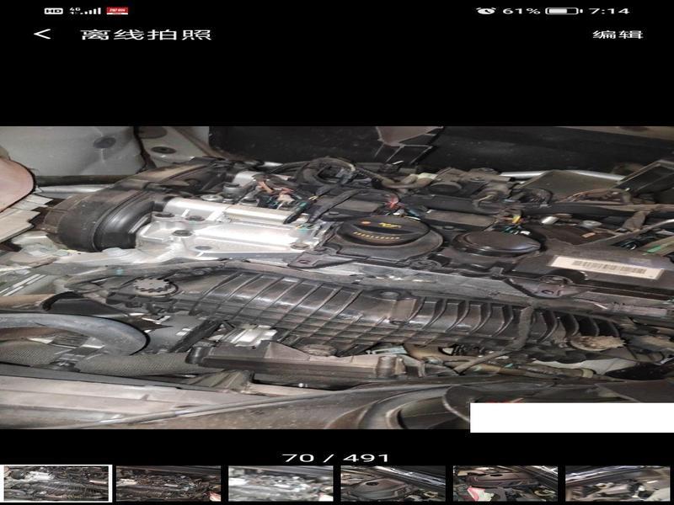This screenshot has width=674, height=505.
Task: Select the last visible thumbnail on right
Action: click(x=618, y=484)
